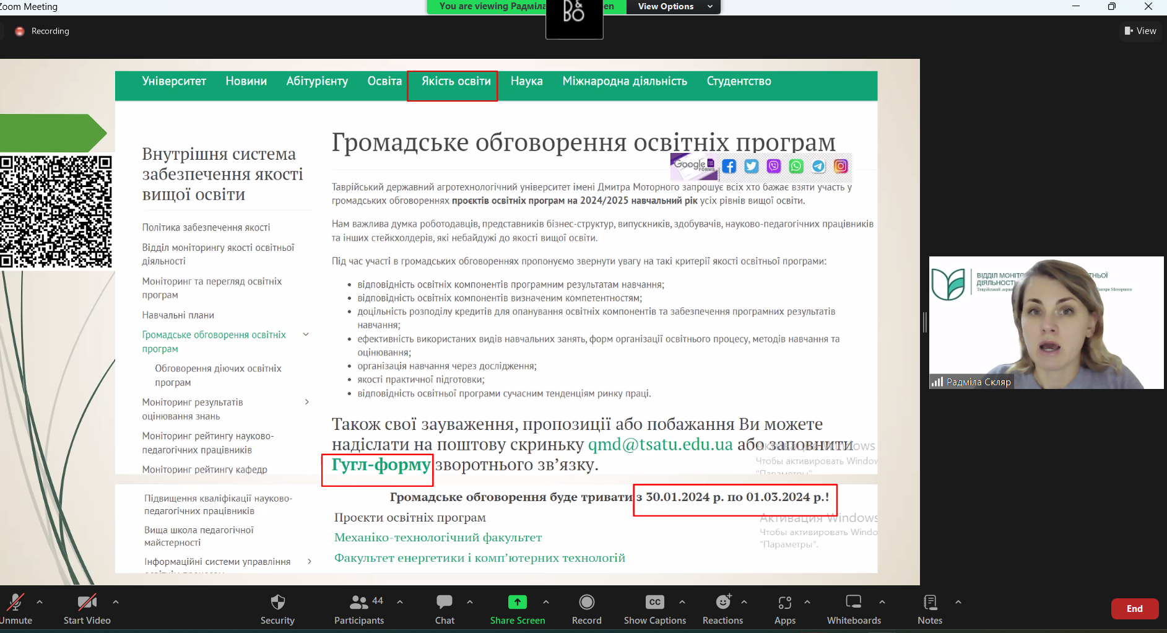Screen dimensions: 1167x633
Task: Open the Notes icon
Action: pos(930,602)
